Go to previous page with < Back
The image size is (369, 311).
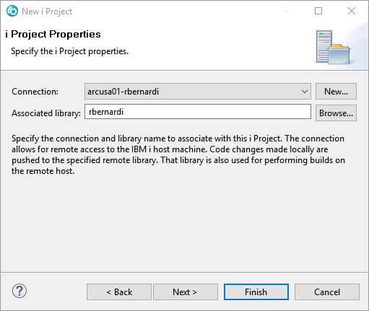(119, 292)
